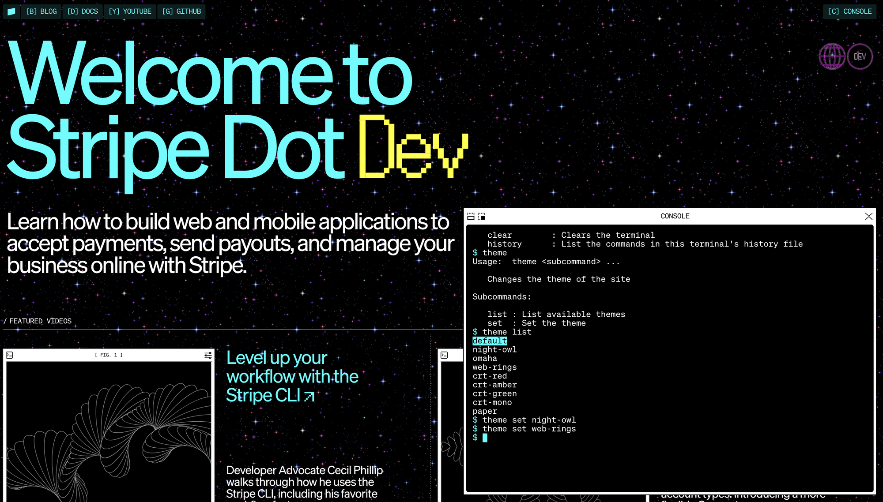Screen dimensions: 883x502
Task: Click the purple globe web-ring icon
Action: tap(832, 56)
